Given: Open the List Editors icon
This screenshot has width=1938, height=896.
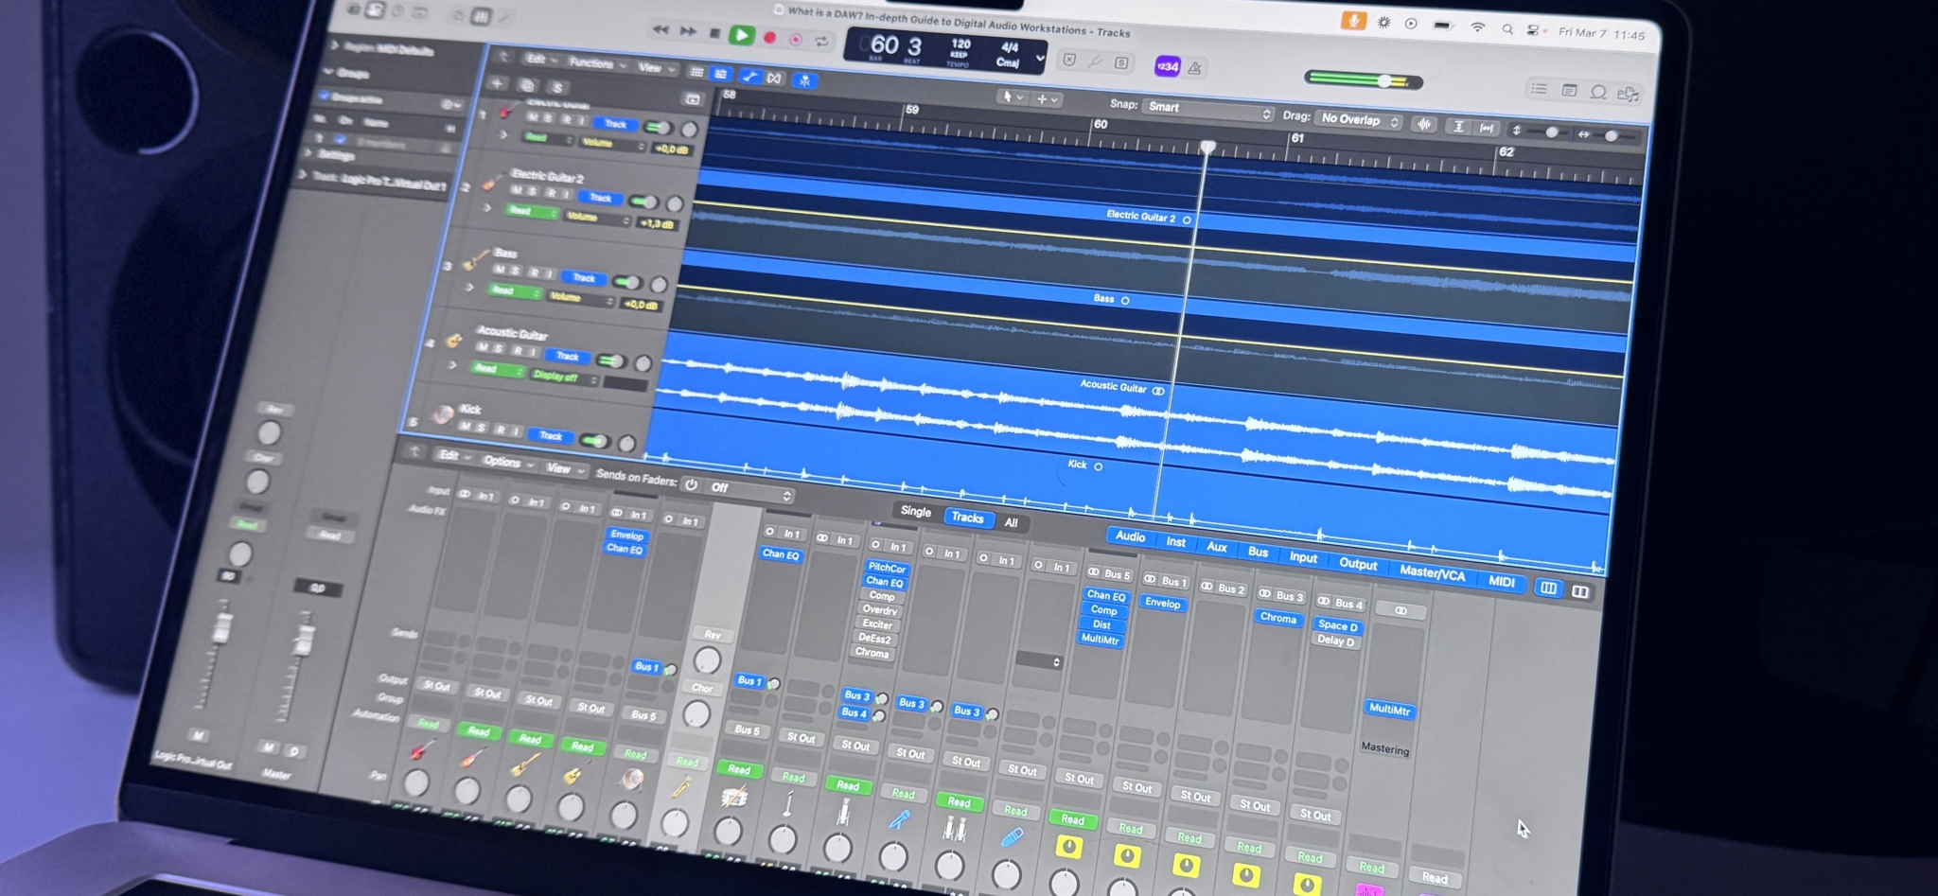Looking at the screenshot, I should pos(1540,89).
